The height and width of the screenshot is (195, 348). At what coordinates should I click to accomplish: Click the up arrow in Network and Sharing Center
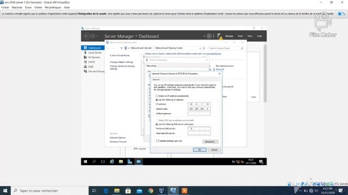coord(121,48)
